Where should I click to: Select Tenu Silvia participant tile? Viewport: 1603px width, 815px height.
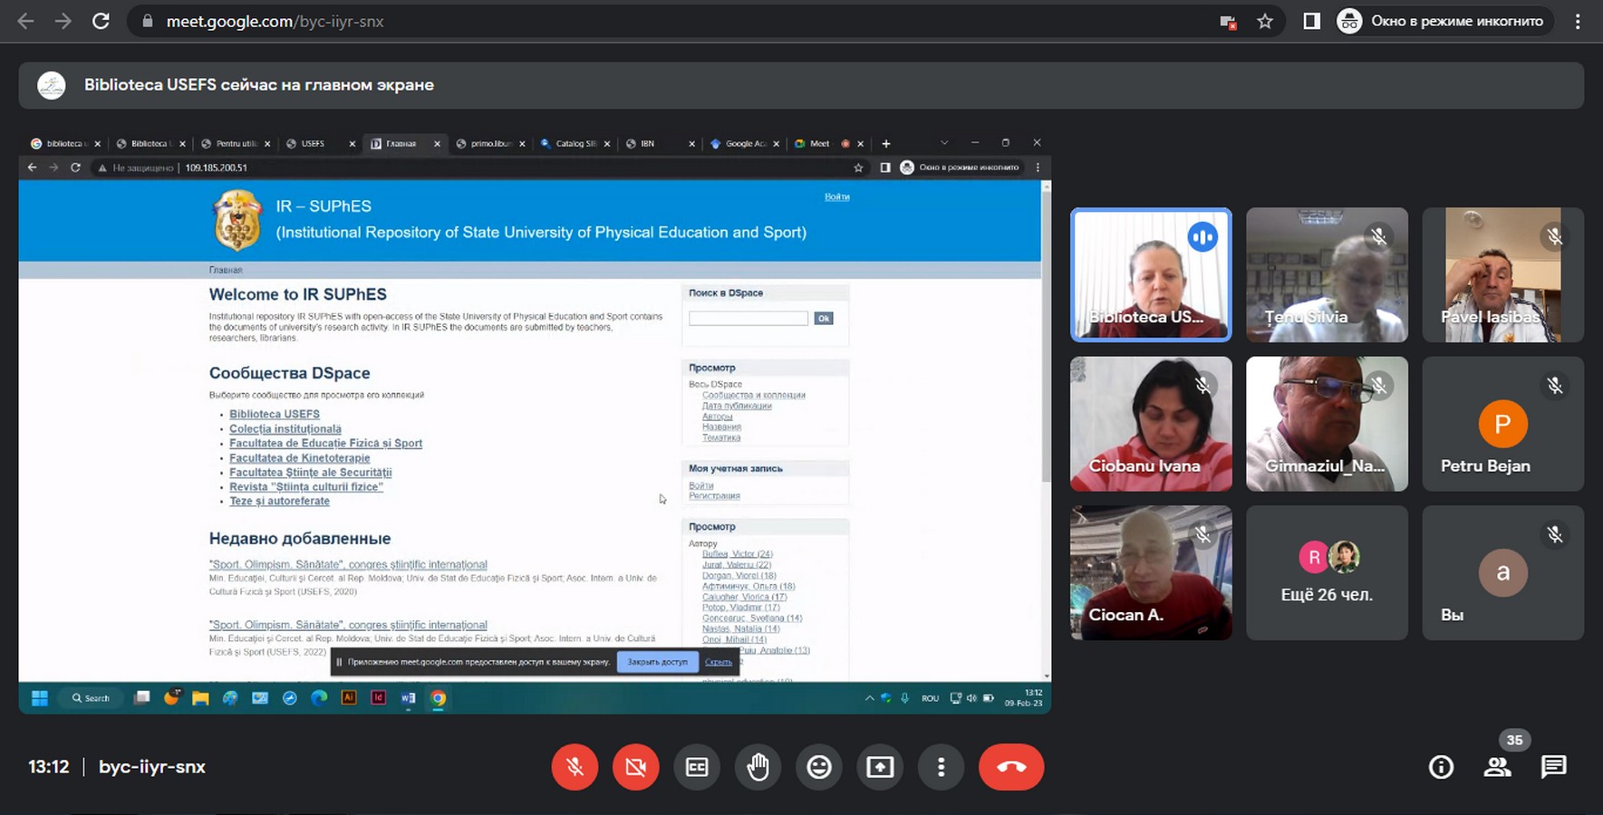1327,274
